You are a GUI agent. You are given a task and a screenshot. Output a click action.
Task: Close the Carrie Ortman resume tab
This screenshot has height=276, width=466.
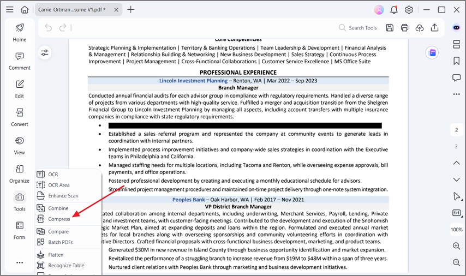tap(116, 10)
